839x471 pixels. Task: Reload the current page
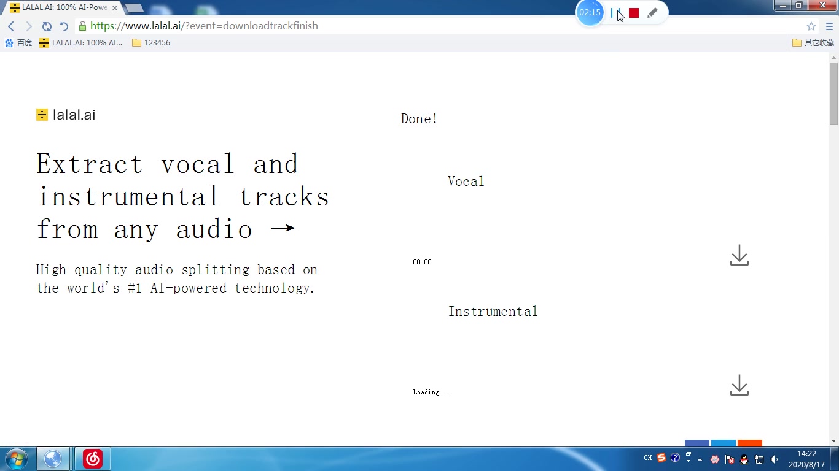point(47,26)
